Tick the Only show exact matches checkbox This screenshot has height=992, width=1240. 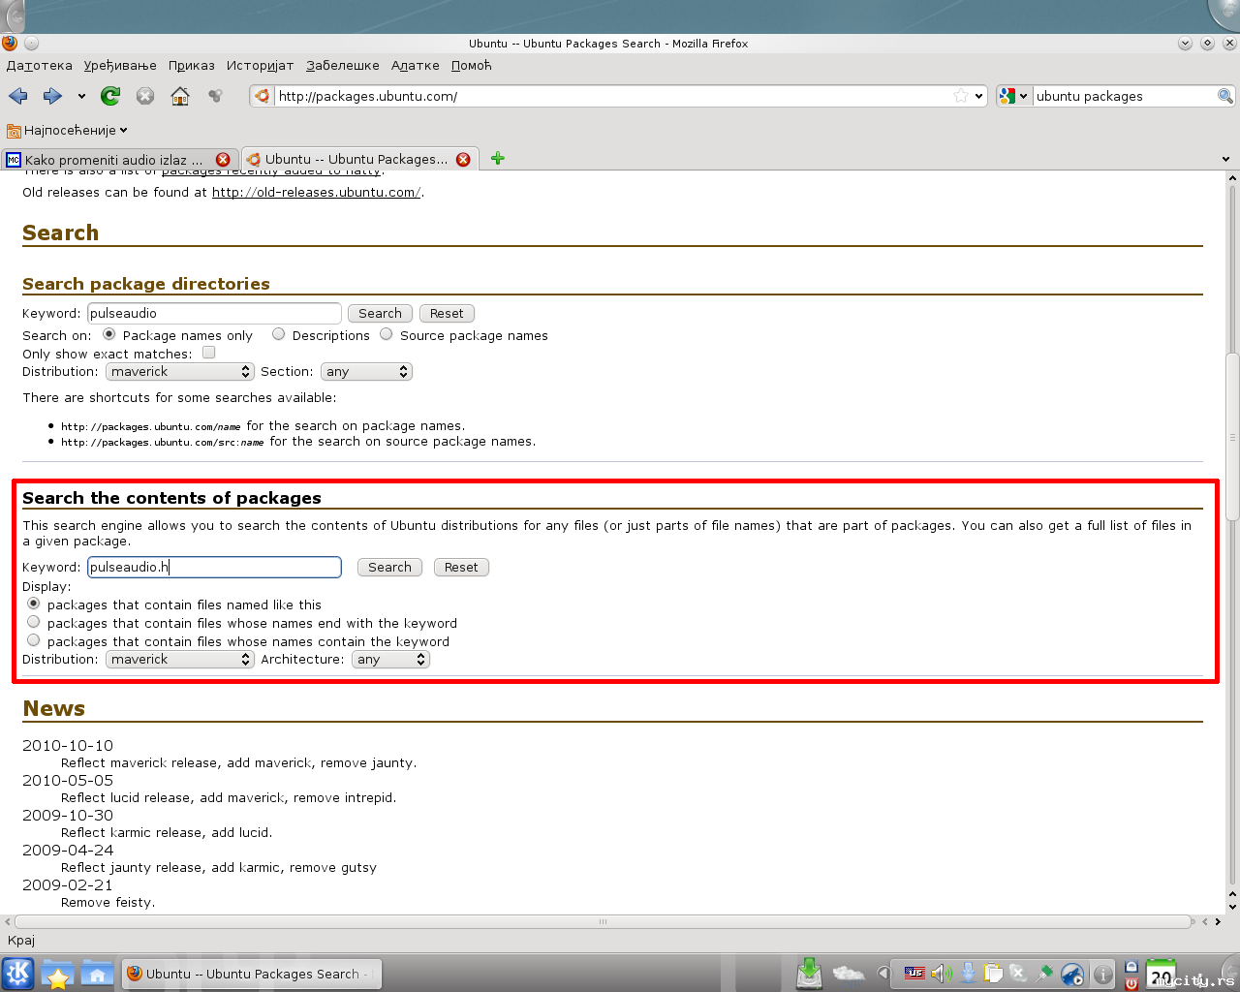pos(208,353)
